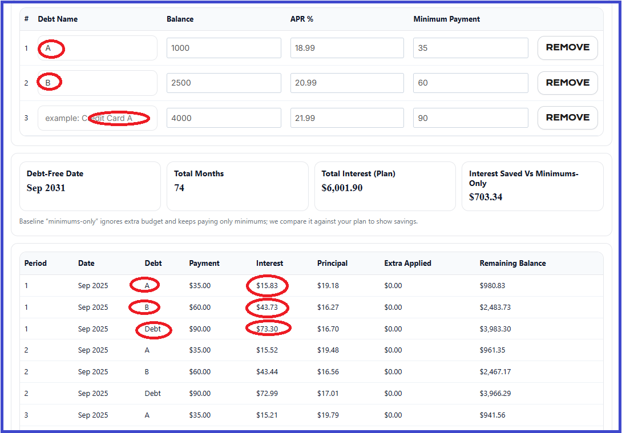Viewport: 622px width, 433px height.
Task: Select the Total Interest (Plan) card
Action: click(385, 186)
